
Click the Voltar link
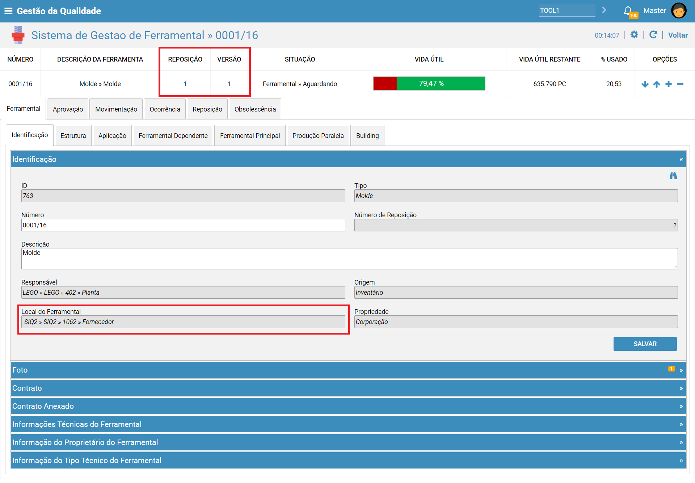678,35
